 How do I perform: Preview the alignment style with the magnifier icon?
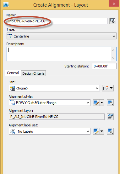(x=110, y=102)
